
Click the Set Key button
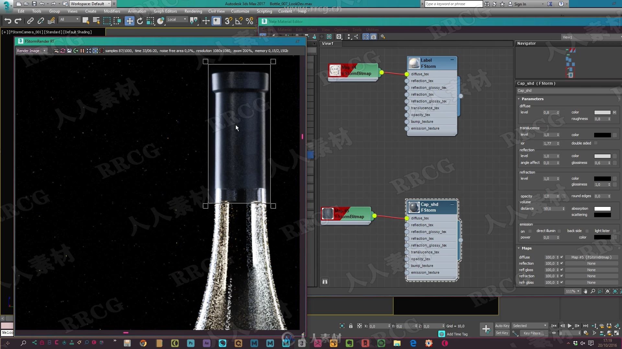tap(502, 333)
